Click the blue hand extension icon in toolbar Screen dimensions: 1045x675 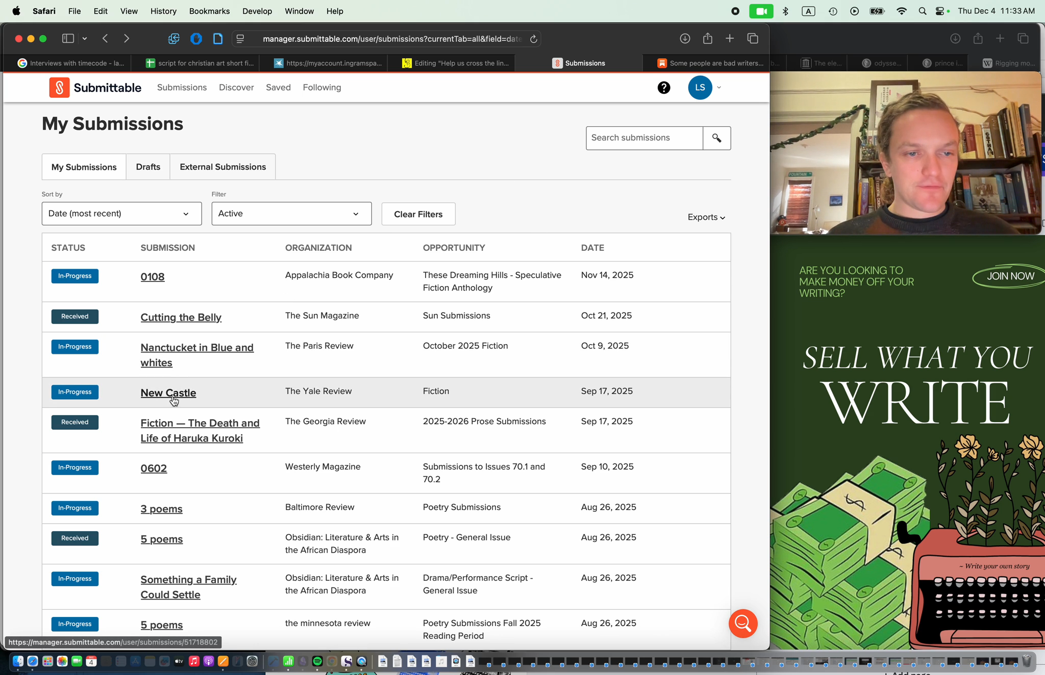pyautogui.click(x=196, y=39)
